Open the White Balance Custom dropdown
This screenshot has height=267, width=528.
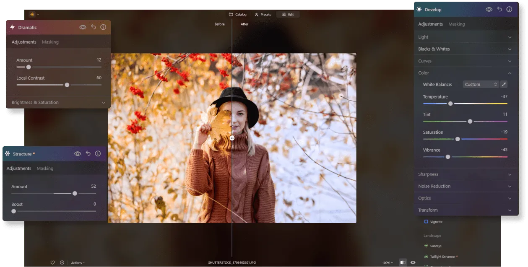[x=481, y=84]
